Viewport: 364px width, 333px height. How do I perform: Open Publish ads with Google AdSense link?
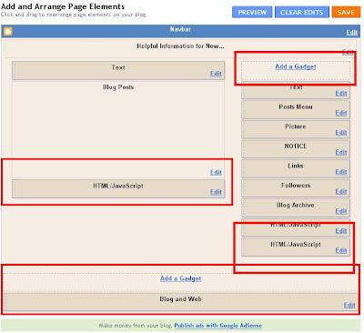217,326
